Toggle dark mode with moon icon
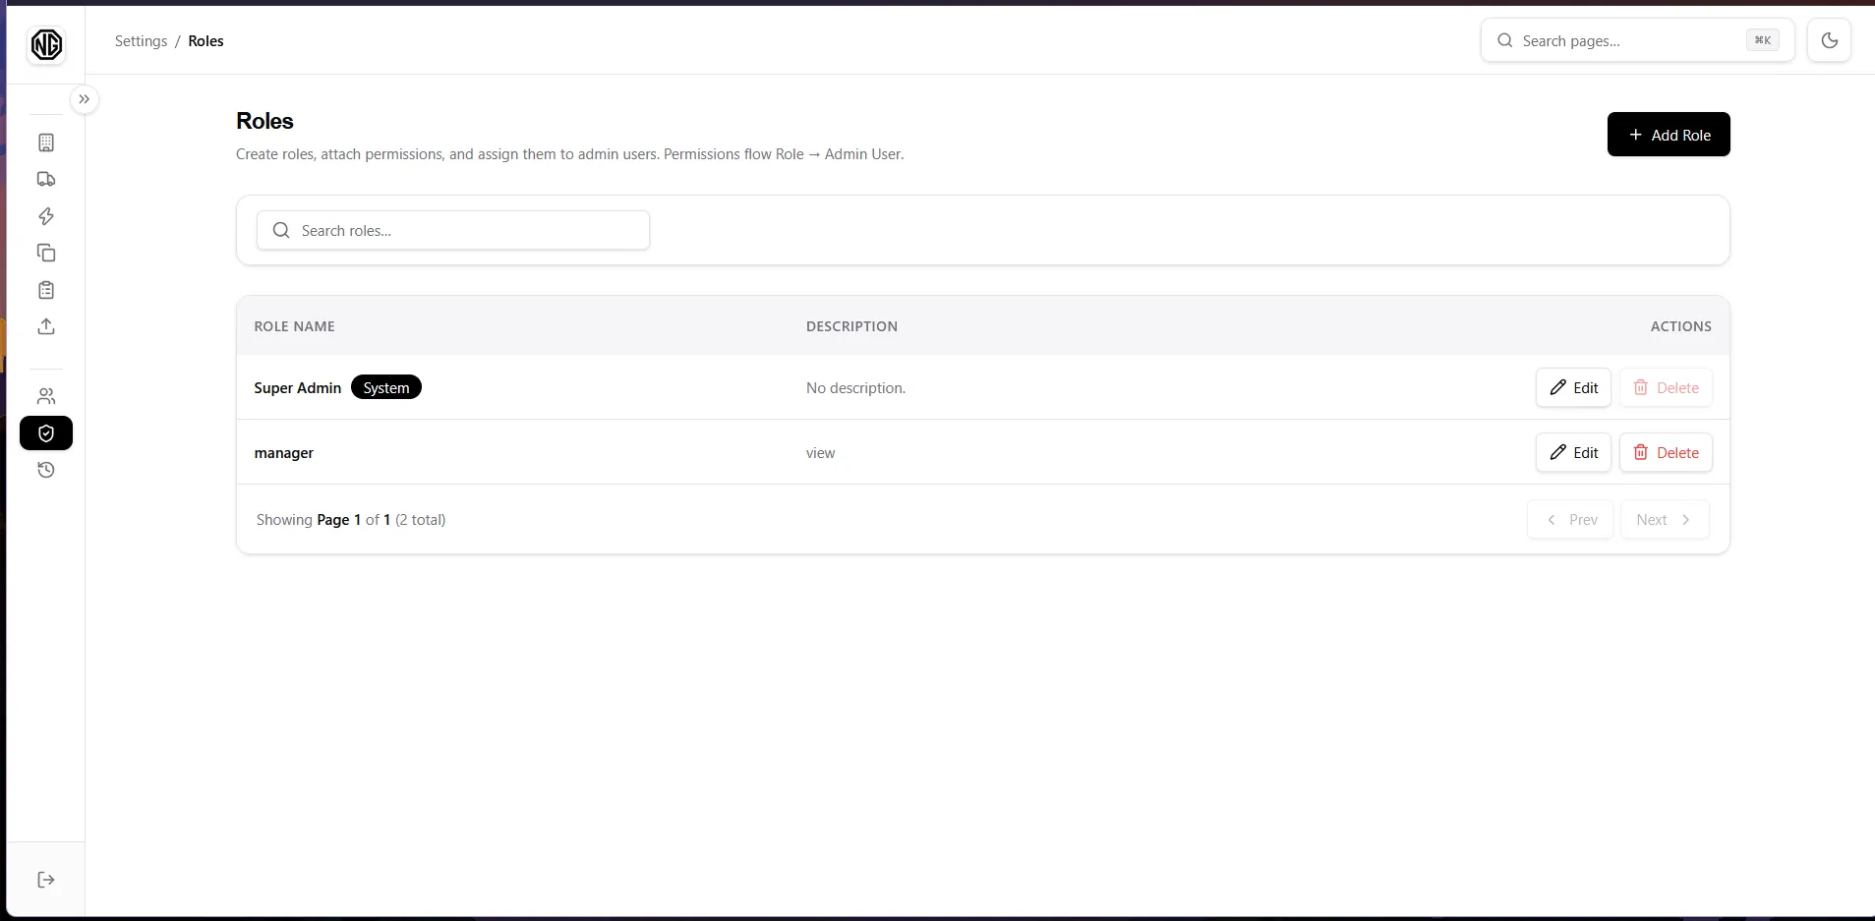This screenshot has height=921, width=1875. click(x=1830, y=40)
